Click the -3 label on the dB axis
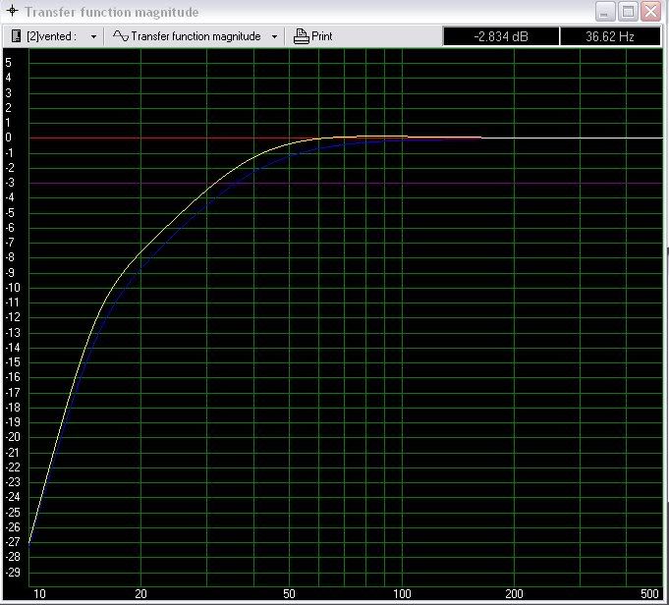Image resolution: width=669 pixels, height=605 pixels. pos(10,182)
